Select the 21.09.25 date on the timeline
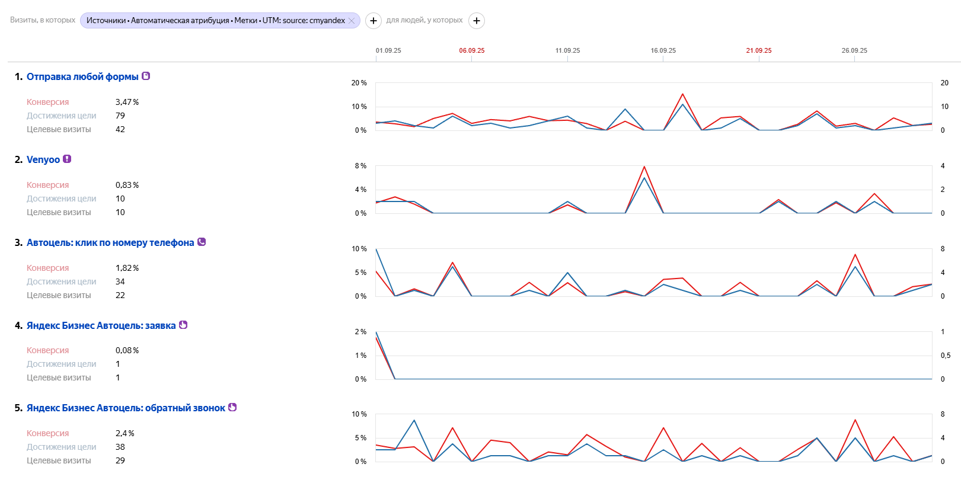The height and width of the screenshot is (480, 961). coord(759,50)
